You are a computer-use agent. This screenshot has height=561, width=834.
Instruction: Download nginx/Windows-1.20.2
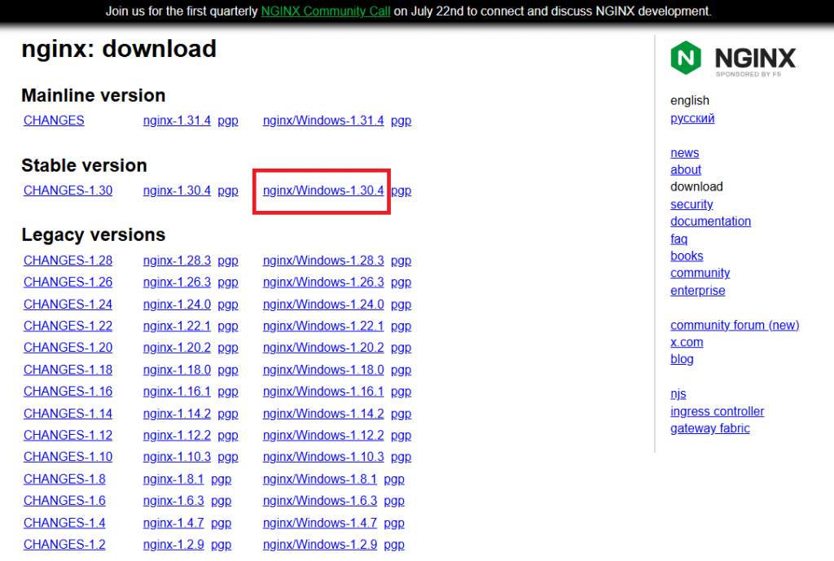coord(323,348)
